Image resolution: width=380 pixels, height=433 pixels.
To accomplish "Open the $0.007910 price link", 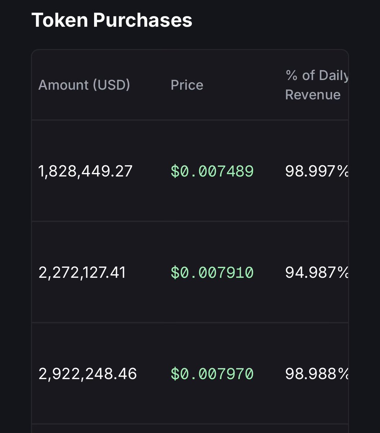I will [212, 272].
